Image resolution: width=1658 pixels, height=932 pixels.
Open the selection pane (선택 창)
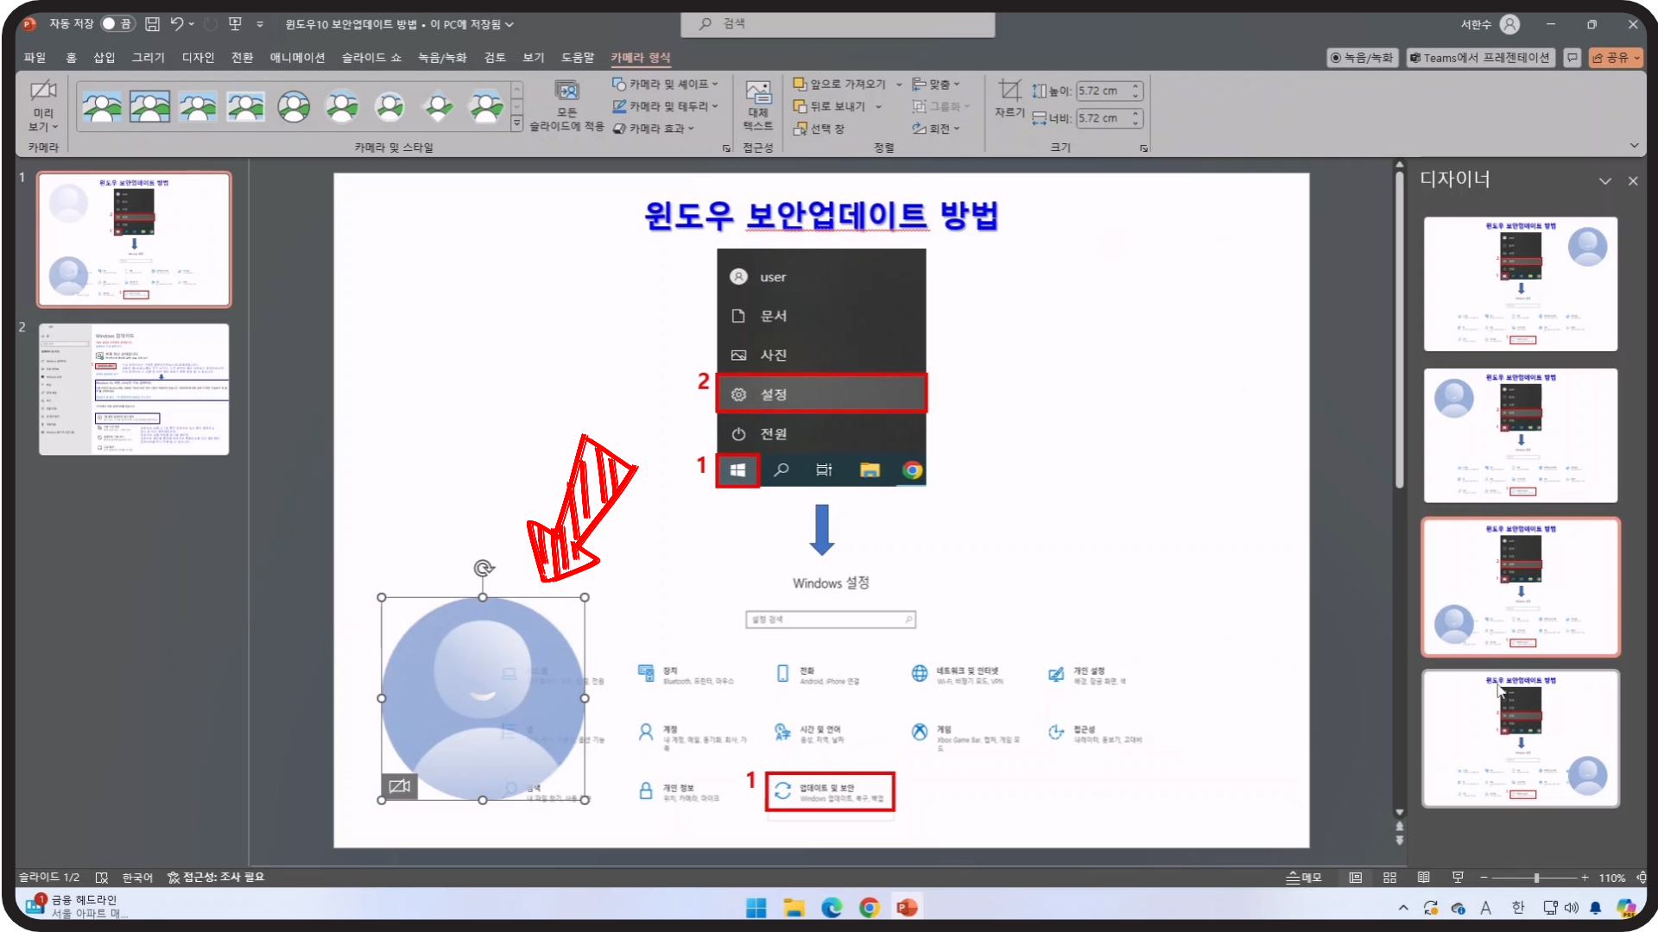click(x=820, y=129)
